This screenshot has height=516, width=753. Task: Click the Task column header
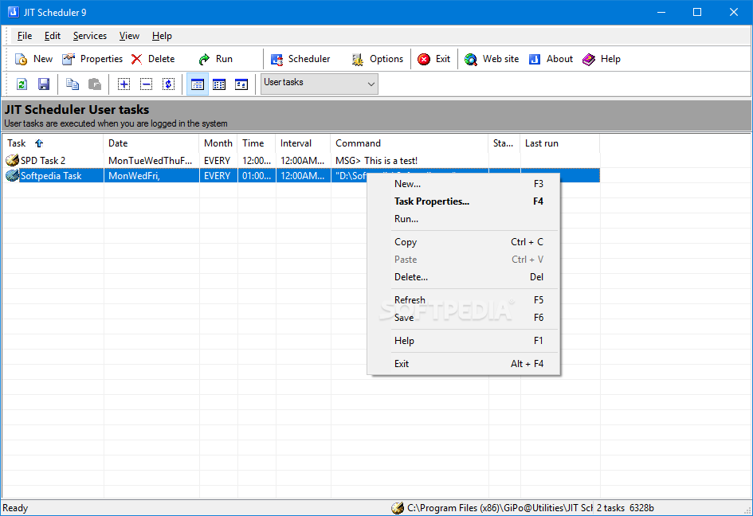pyautogui.click(x=53, y=143)
